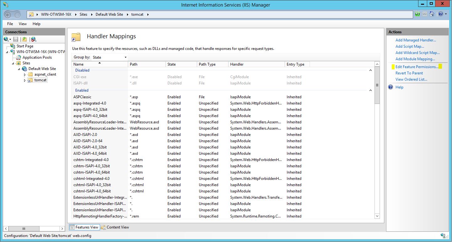Viewport: 452px width, 242px height.
Task: Sort by the State column header
Action: point(181,64)
